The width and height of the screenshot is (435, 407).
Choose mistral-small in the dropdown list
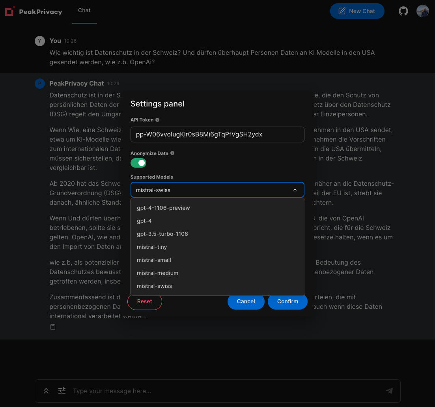click(218, 260)
